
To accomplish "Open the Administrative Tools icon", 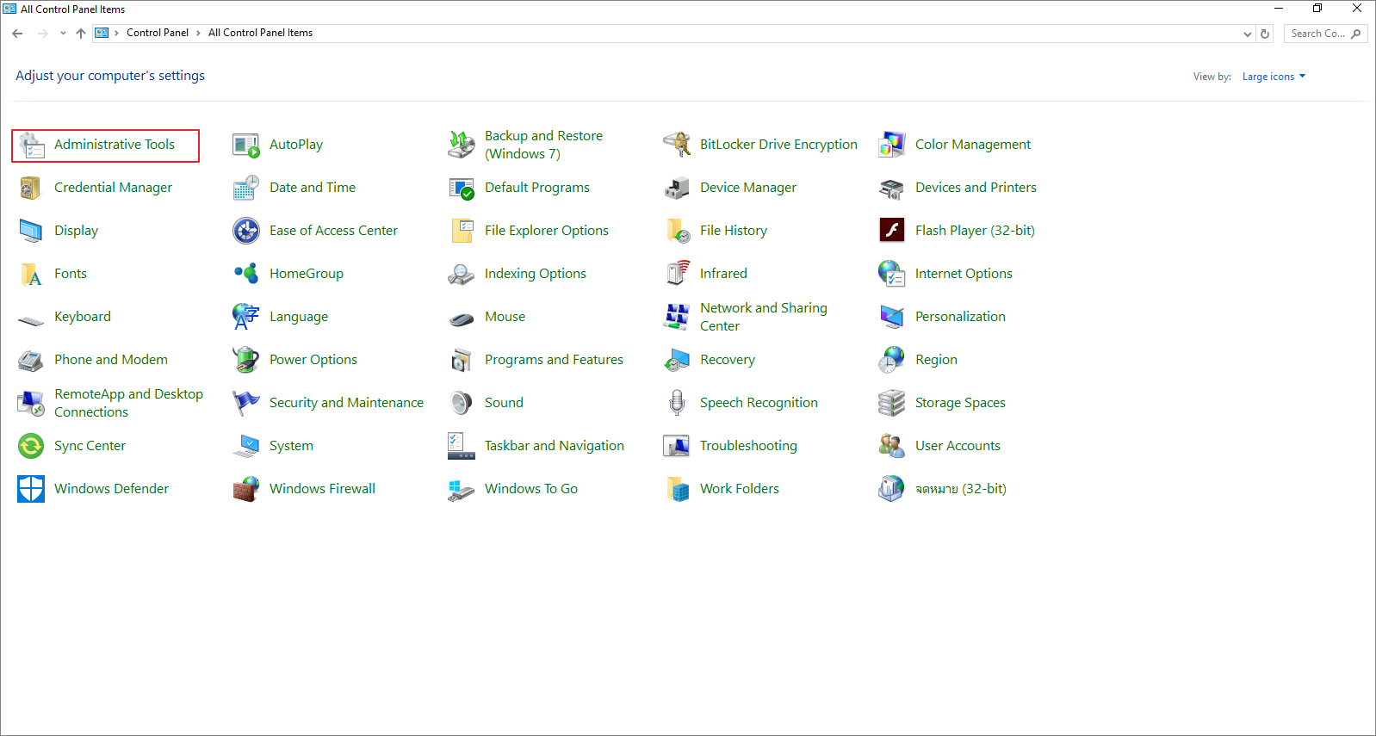I will (32, 145).
